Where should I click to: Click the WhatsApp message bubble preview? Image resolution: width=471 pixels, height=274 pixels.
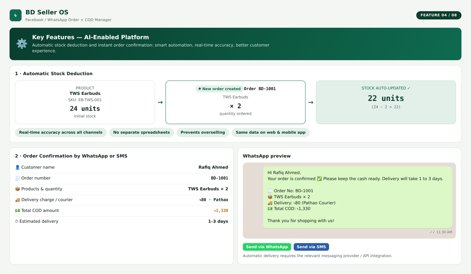358,197
